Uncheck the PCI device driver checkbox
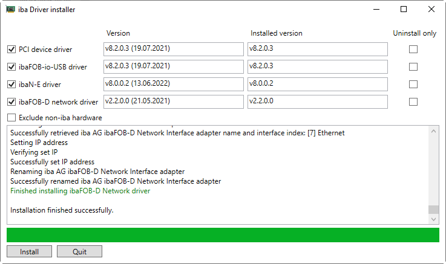Image resolution: width=446 pixels, height=264 pixels. click(11, 50)
